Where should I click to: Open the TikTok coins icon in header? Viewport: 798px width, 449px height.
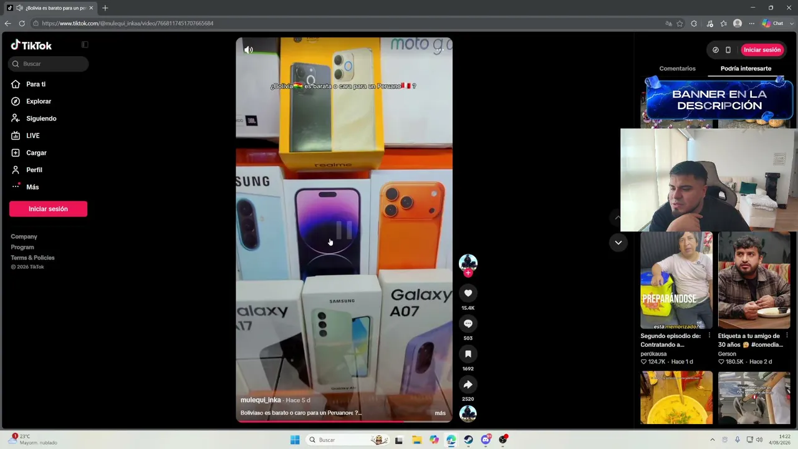715,50
